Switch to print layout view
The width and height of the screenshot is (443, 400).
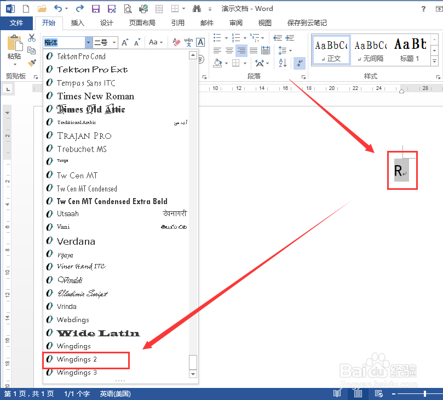pos(358,393)
